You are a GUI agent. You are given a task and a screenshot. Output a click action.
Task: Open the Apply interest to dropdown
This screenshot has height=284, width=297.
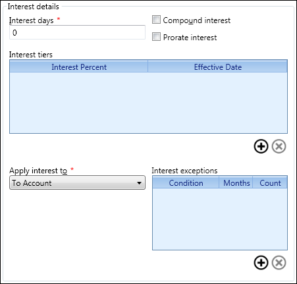click(x=77, y=183)
